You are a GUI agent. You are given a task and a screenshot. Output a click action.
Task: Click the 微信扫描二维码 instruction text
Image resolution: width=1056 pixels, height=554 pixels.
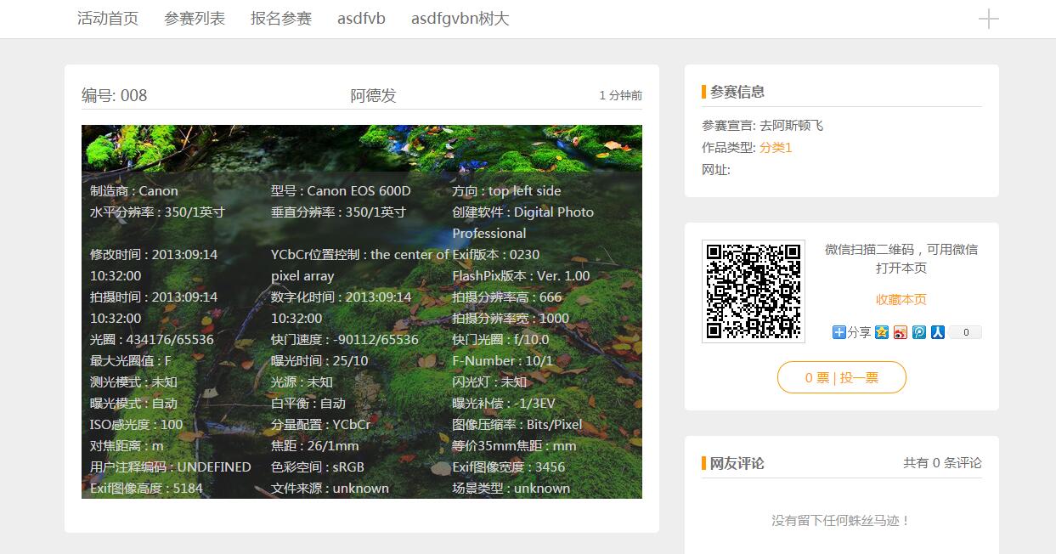point(901,258)
